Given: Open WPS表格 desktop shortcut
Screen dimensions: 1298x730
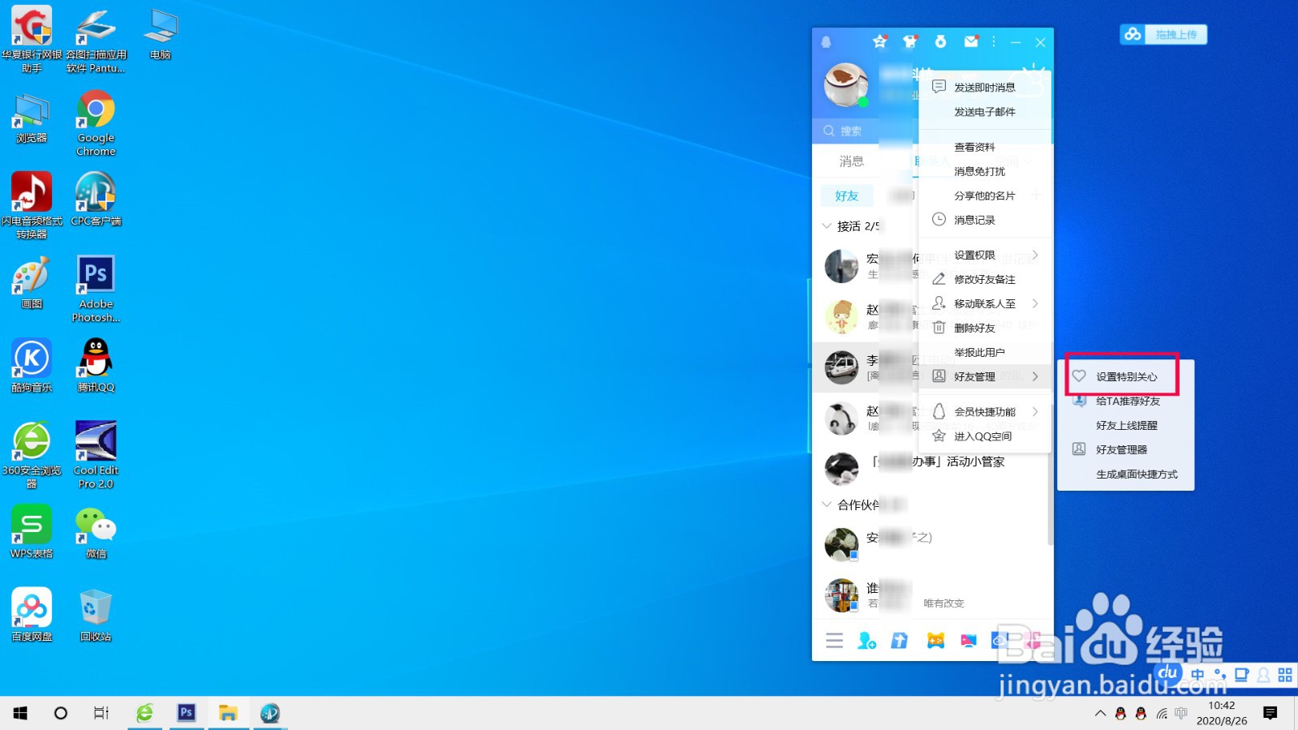Looking at the screenshot, I should pyautogui.click(x=32, y=532).
